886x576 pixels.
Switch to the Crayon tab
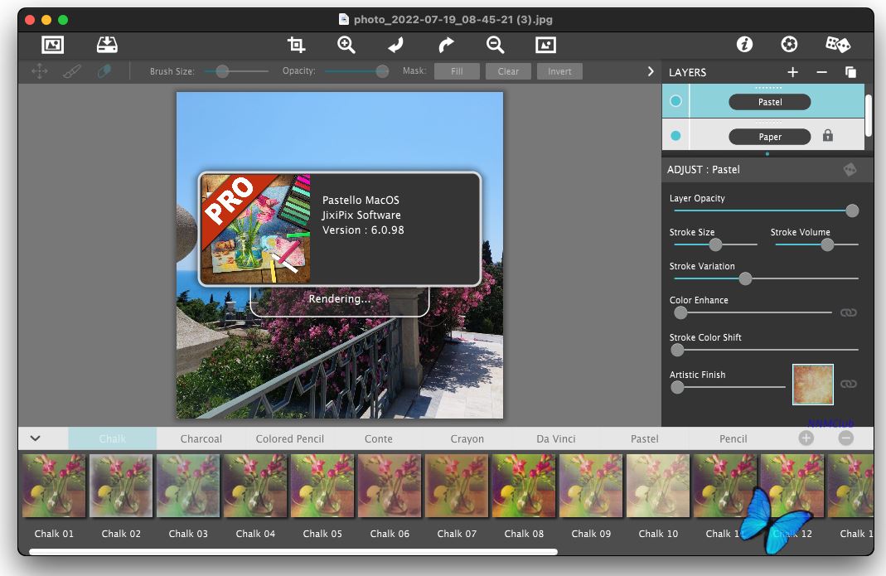click(467, 438)
